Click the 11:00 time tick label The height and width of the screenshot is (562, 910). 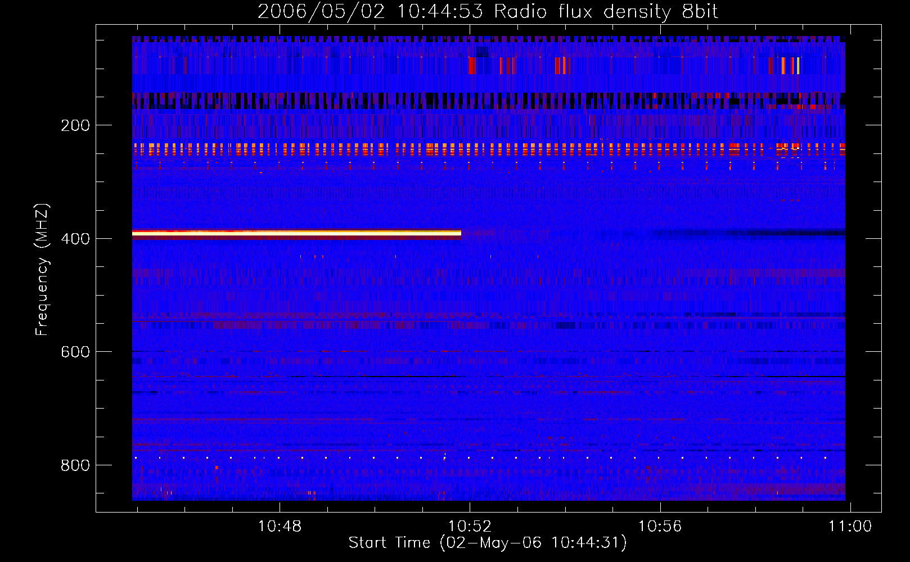point(850,527)
